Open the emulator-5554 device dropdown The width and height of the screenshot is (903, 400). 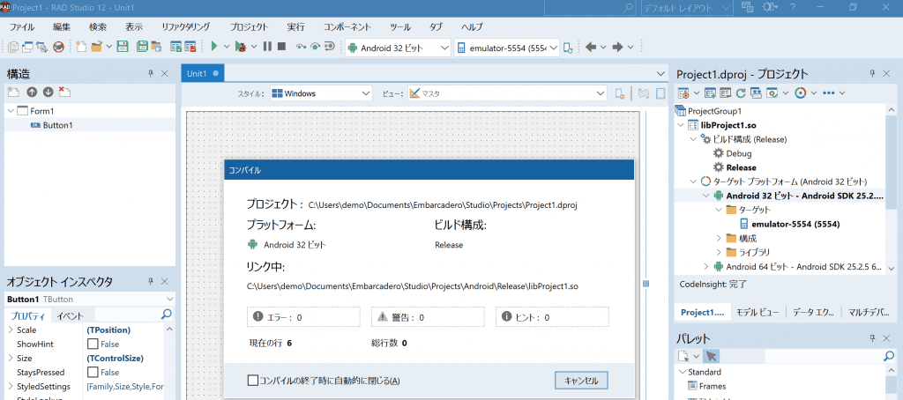507,48
